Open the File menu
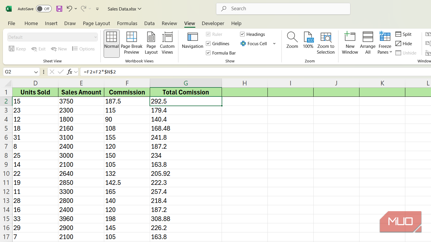 pyautogui.click(x=11, y=23)
